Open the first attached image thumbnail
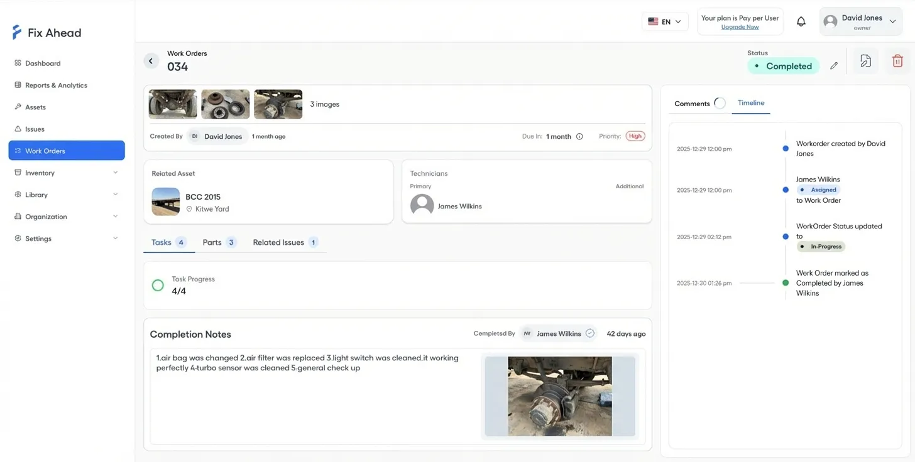 173,104
